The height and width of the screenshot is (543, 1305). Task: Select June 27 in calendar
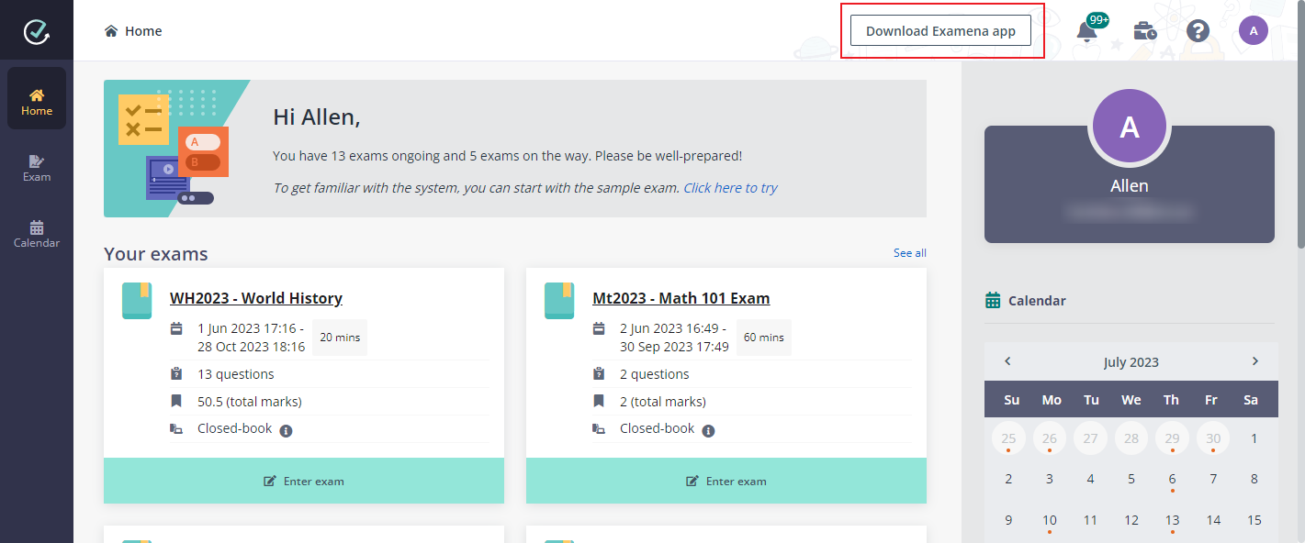coord(1090,438)
